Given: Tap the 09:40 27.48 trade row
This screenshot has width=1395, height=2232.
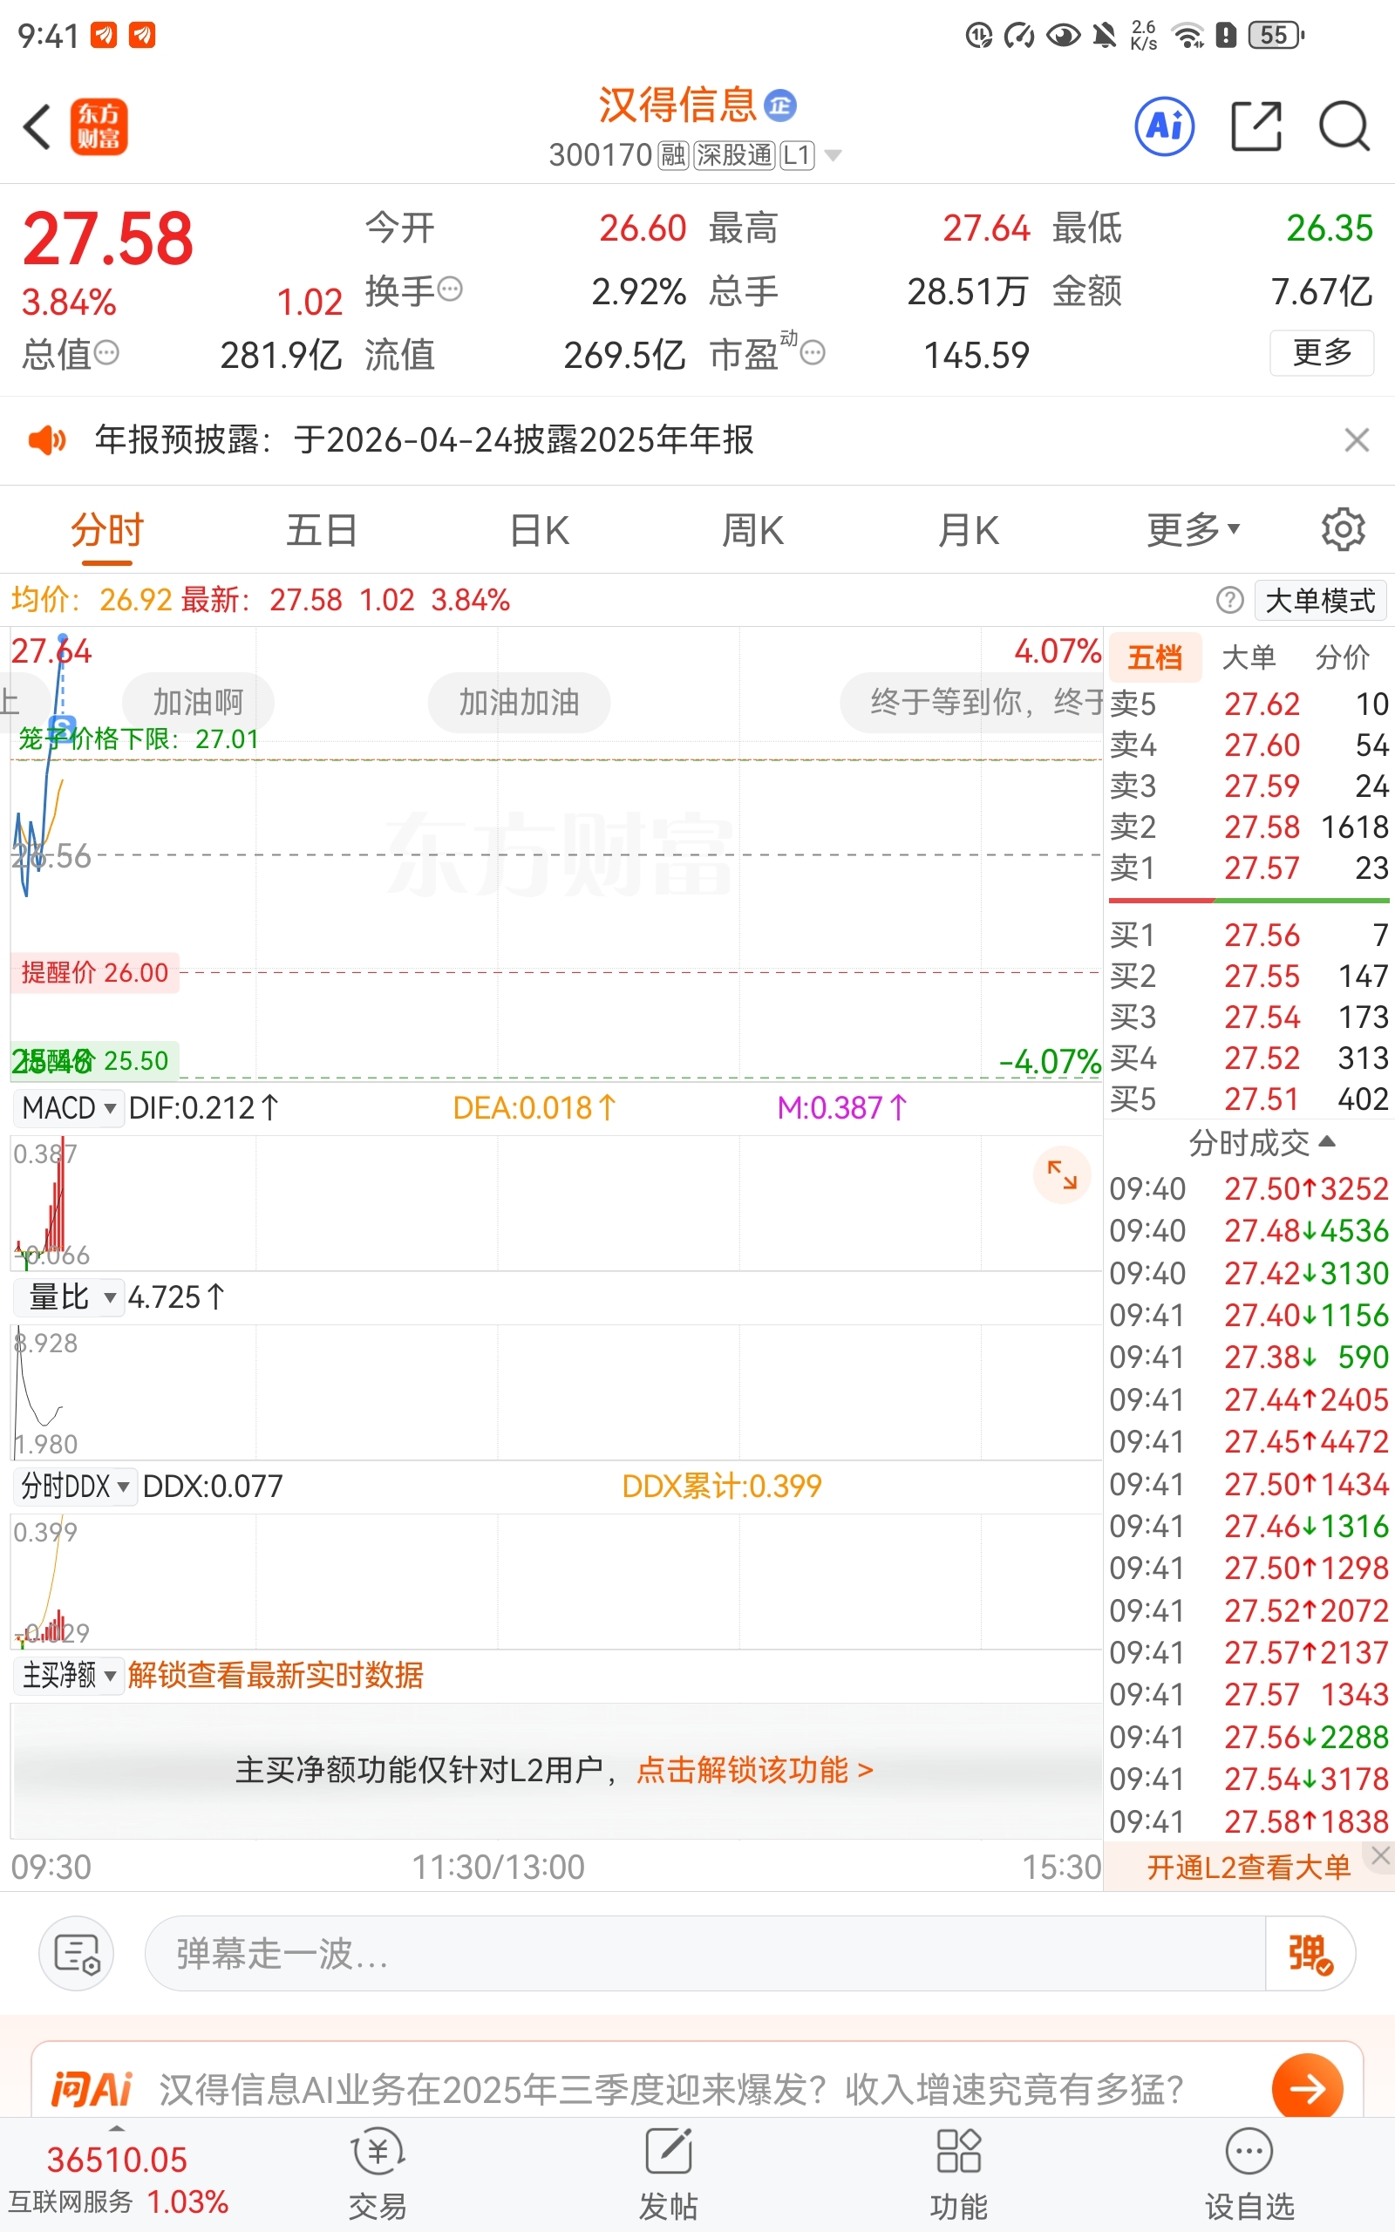Looking at the screenshot, I should [x=1249, y=1230].
